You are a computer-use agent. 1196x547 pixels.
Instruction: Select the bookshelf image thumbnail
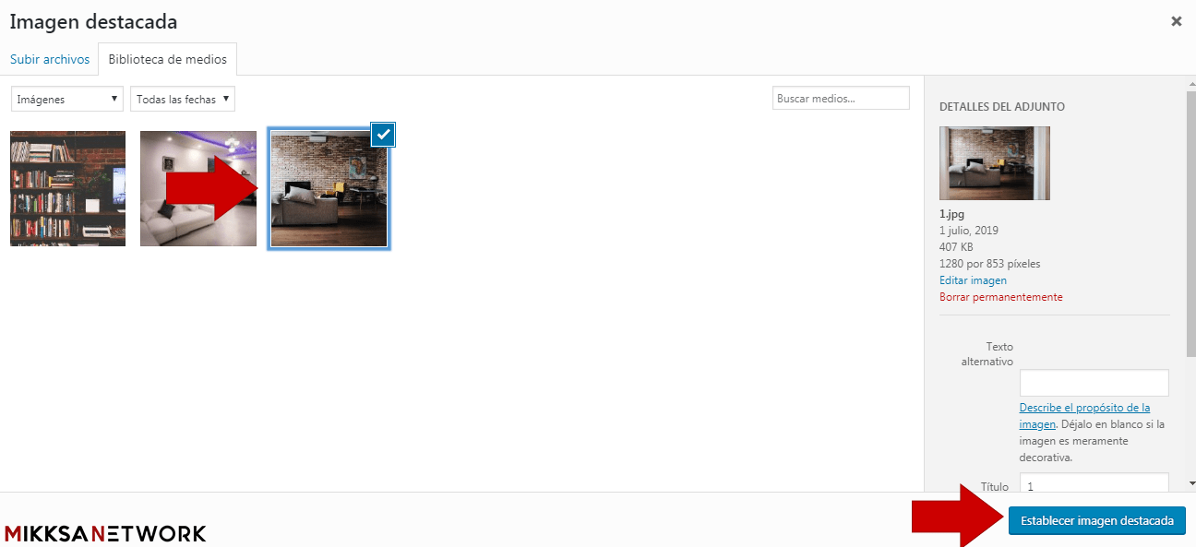click(67, 188)
